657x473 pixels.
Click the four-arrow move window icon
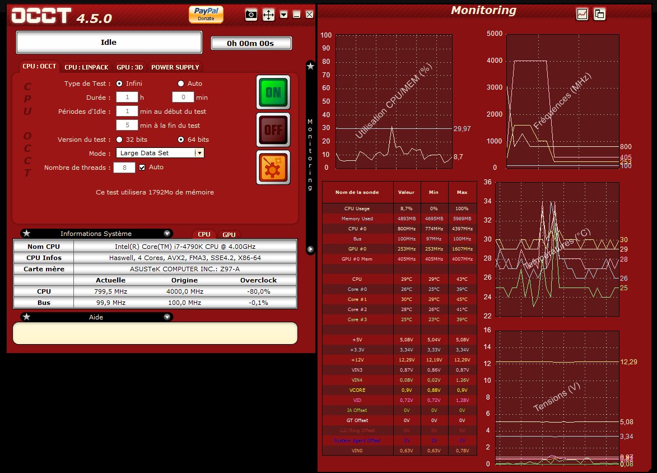click(268, 15)
